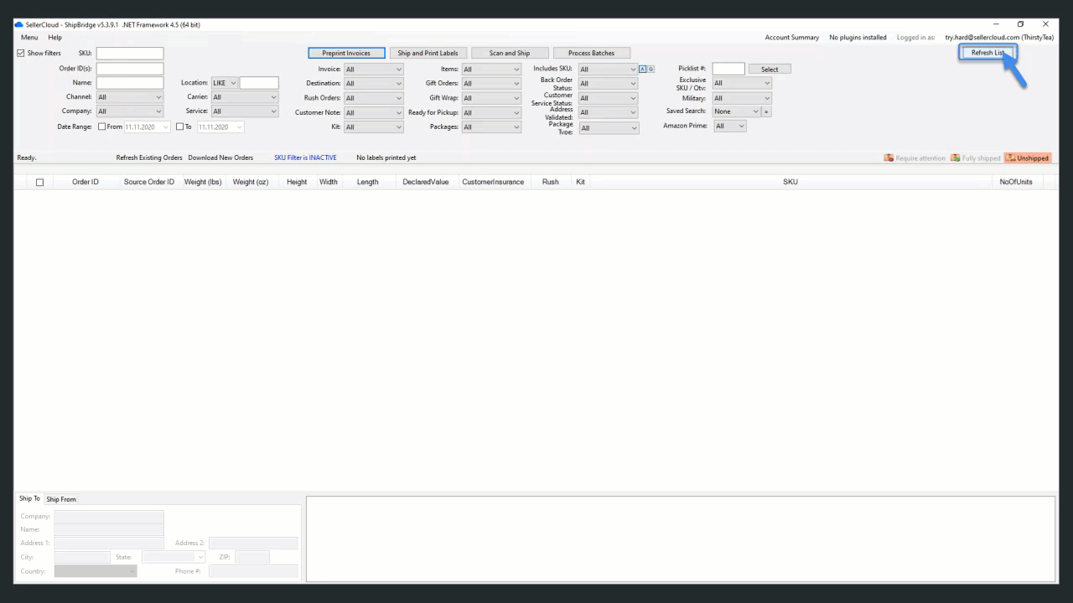Click the arrow button next to Saved Search

[x=766, y=111]
